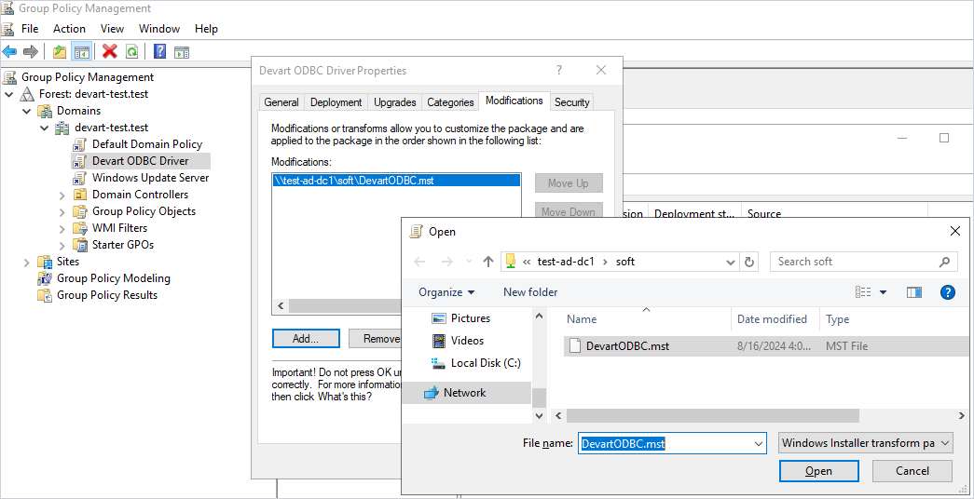Switch to the Security tab
The image size is (974, 499).
coord(571,102)
